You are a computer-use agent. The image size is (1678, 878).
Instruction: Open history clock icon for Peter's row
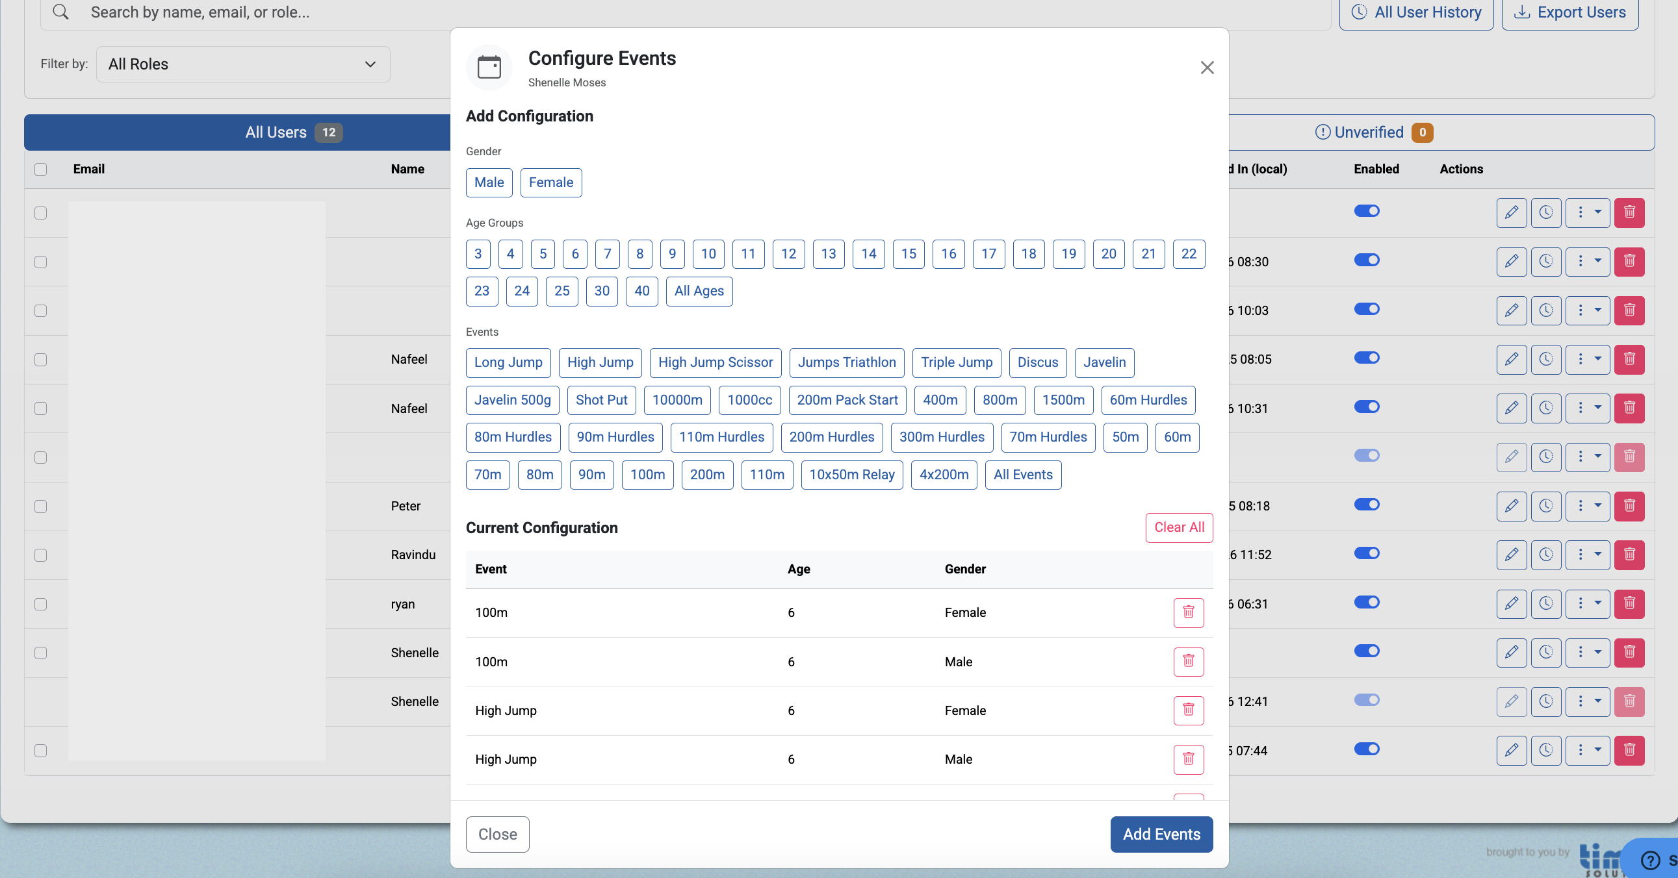[x=1546, y=506]
